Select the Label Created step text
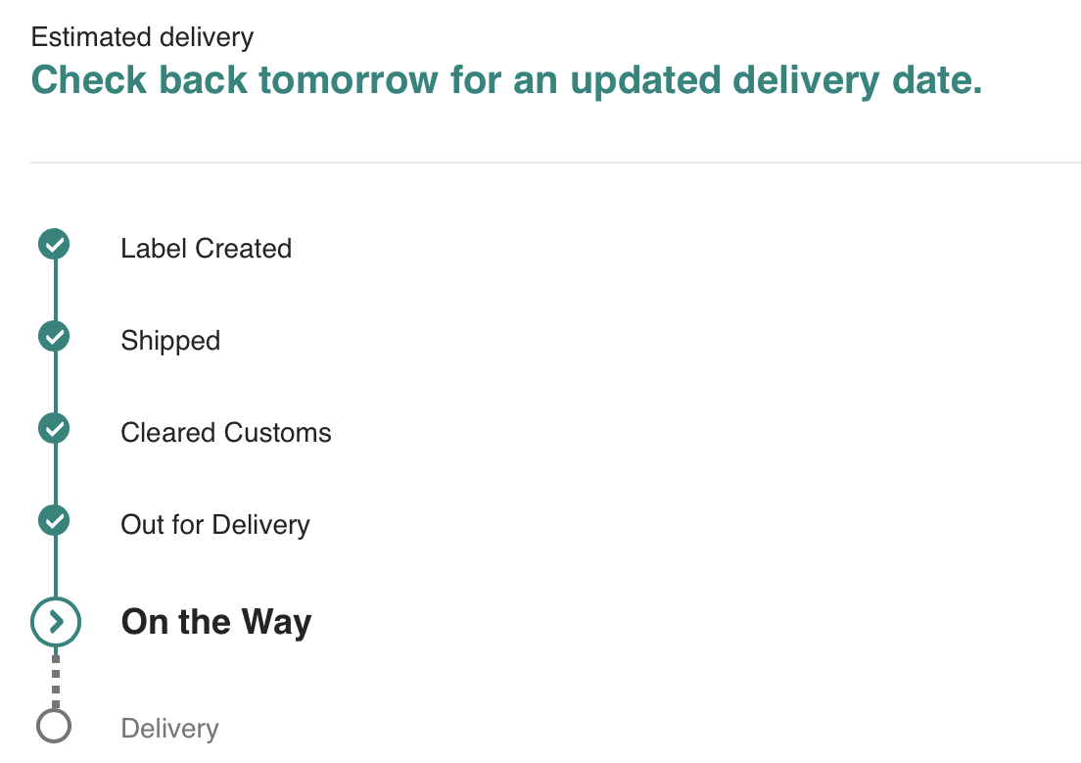1081x763 pixels. point(206,249)
